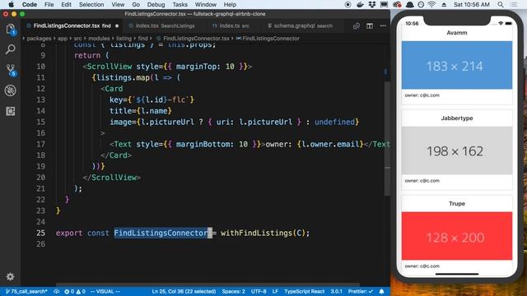Click the screen recording stop icon in menu bar
Viewport: 527px width, 296px height.
tap(347, 5)
